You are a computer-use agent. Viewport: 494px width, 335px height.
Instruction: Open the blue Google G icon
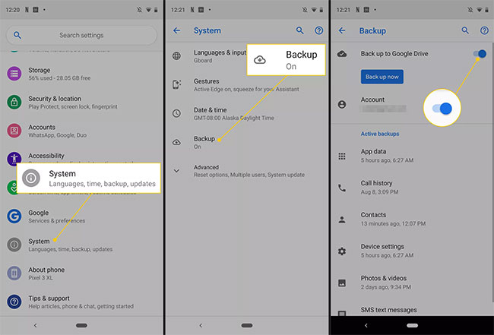pos(14,216)
